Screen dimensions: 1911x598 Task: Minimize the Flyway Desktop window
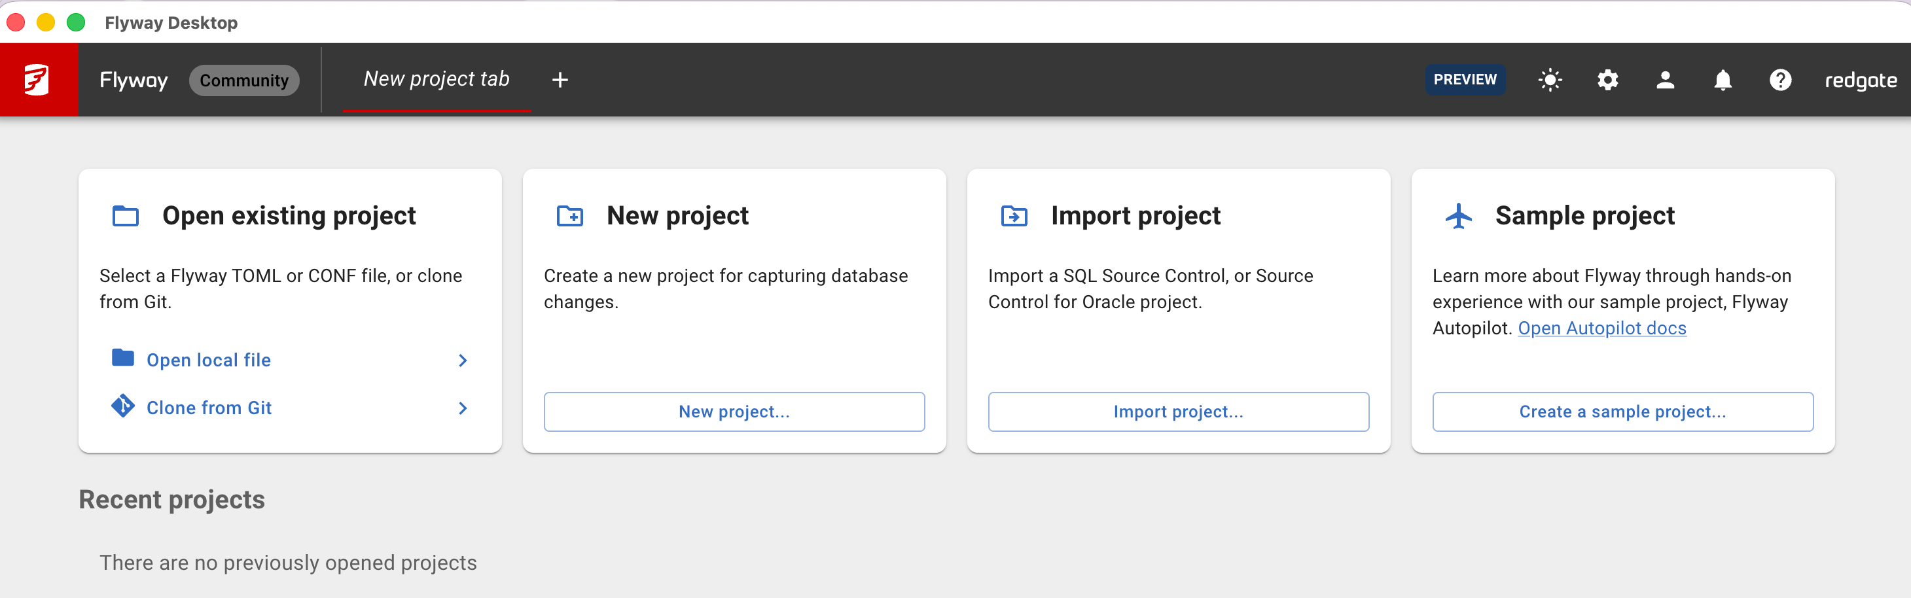pos(46,22)
